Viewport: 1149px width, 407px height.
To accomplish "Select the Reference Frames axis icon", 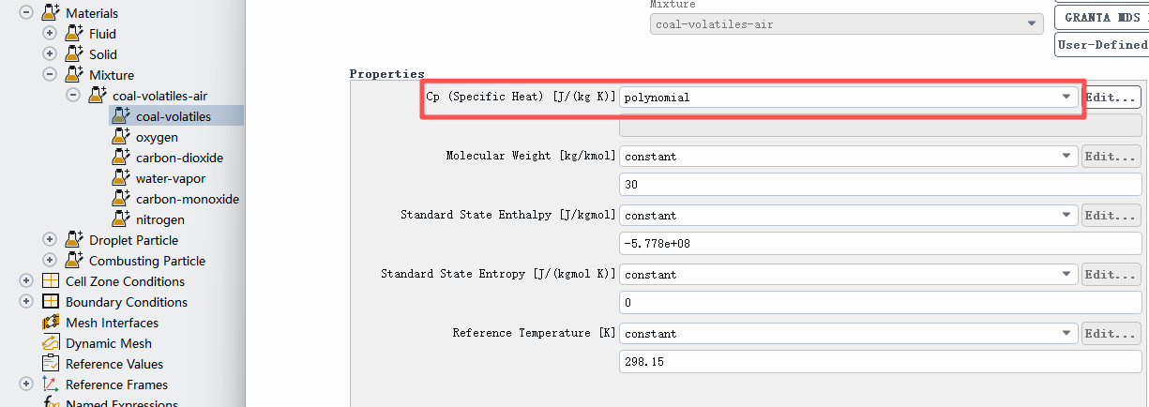I will [51, 384].
